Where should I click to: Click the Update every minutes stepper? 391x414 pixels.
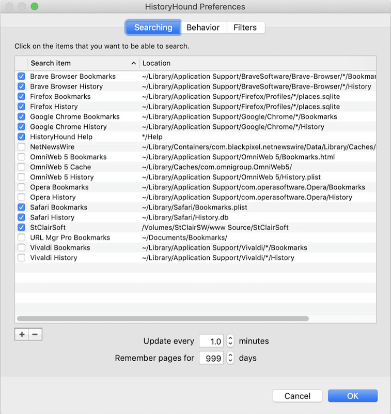point(230,341)
